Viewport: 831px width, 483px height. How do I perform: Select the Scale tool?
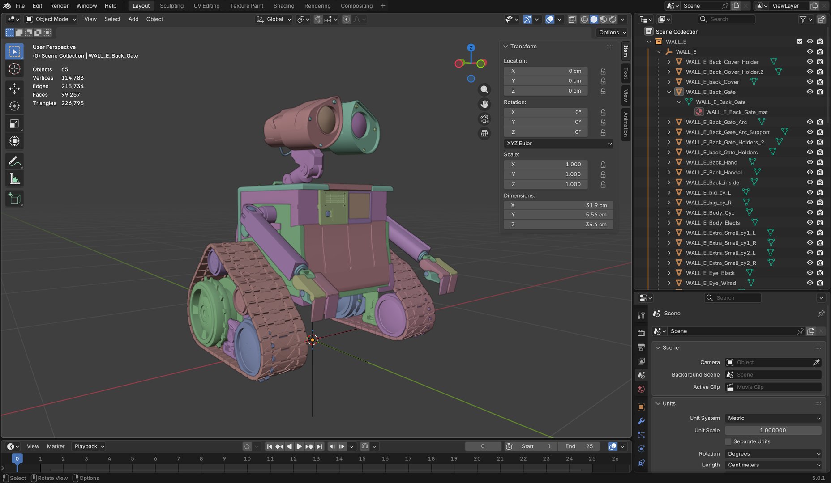[14, 124]
